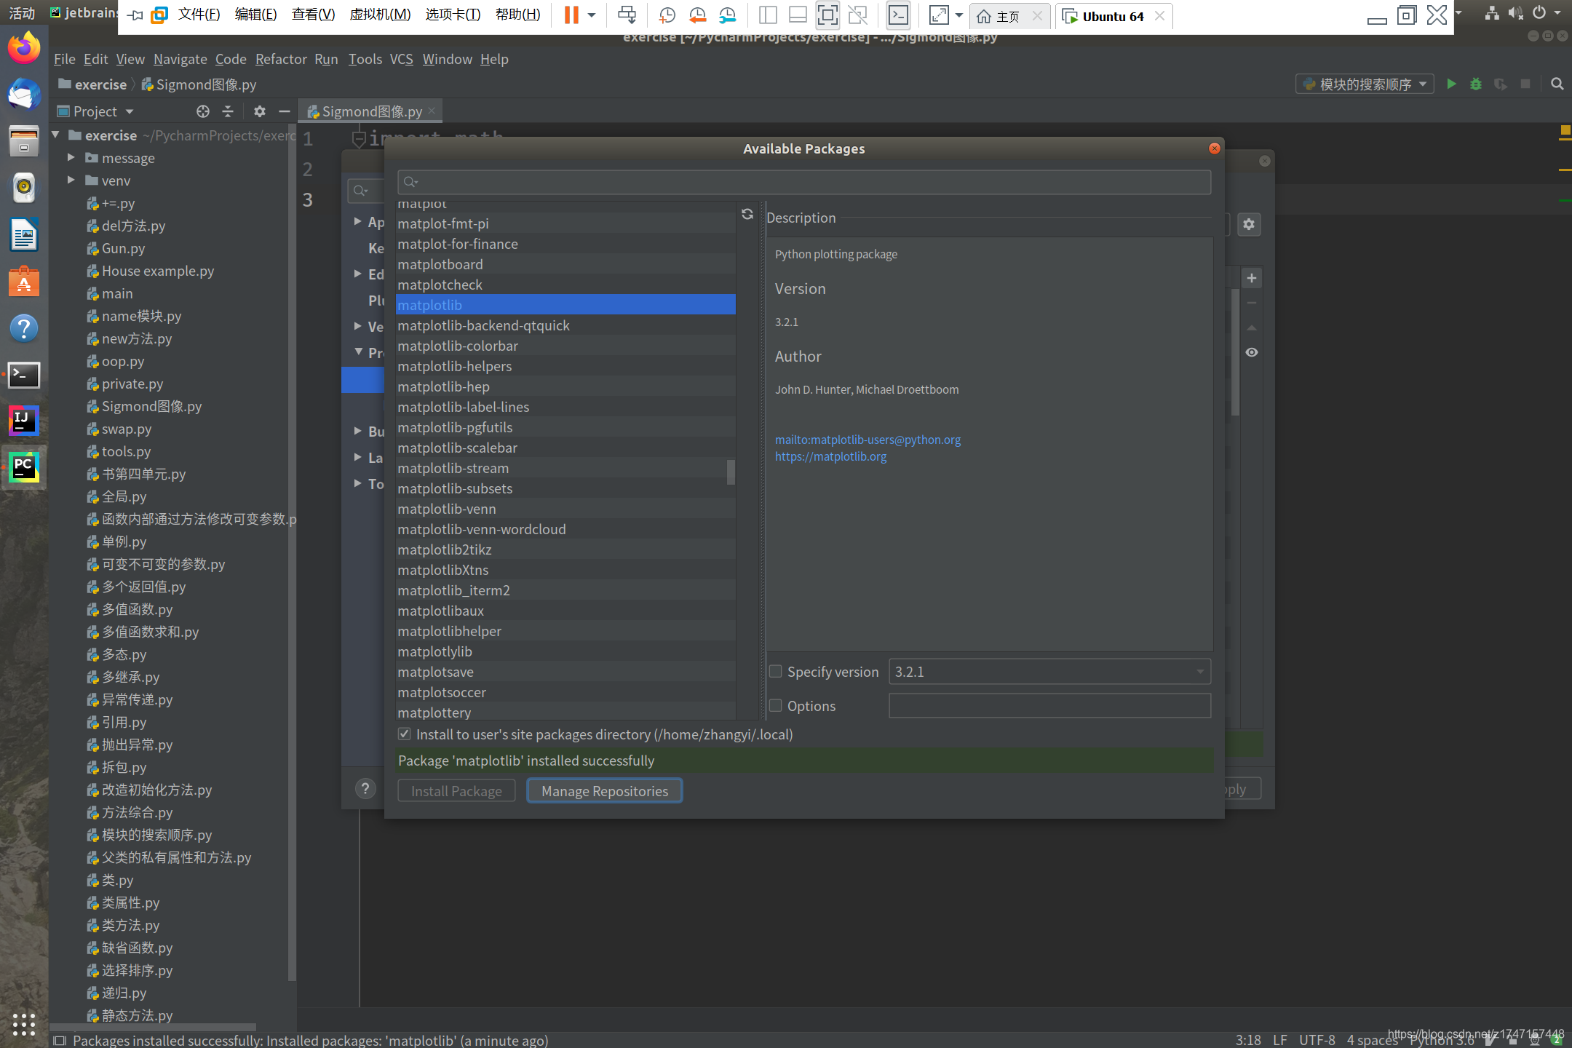
Task: Click the locate file target icon
Action: click(x=203, y=111)
